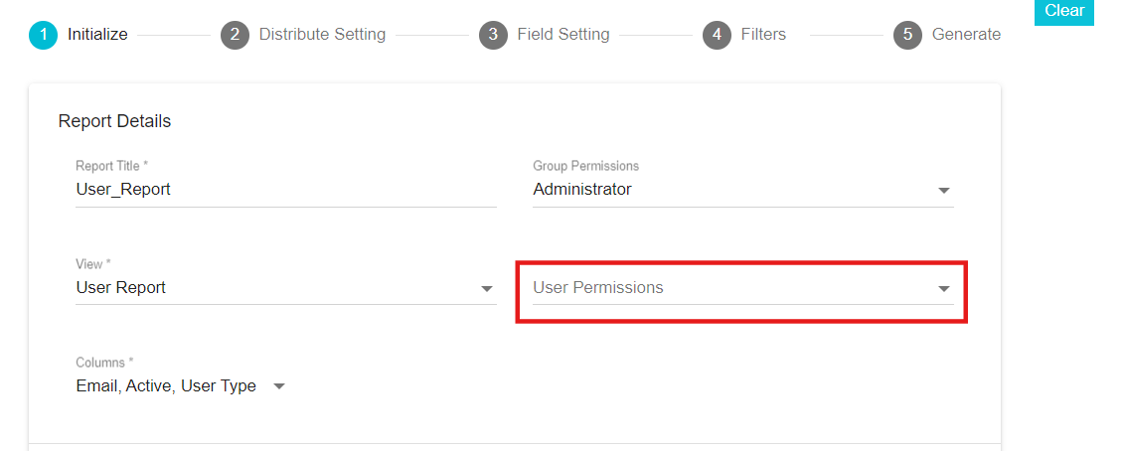Click the Email, Active, User Type selection
Image resolution: width=1124 pixels, height=451 pixels.
coord(166,385)
